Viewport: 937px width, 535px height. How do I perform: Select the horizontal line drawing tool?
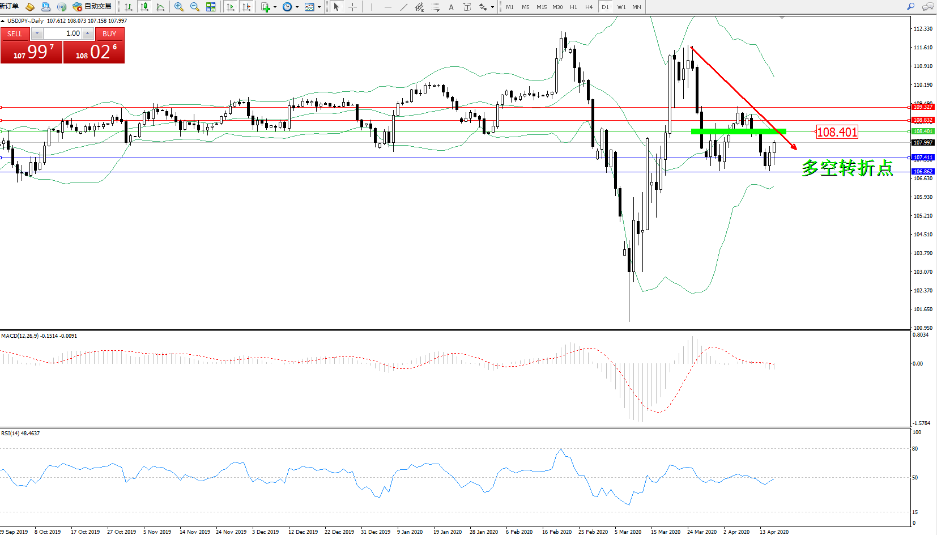387,7
